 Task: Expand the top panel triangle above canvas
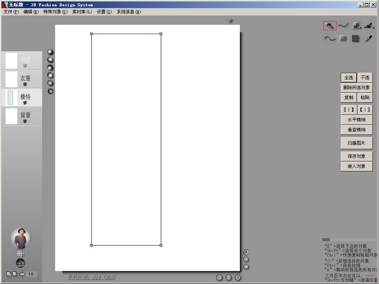230,21
